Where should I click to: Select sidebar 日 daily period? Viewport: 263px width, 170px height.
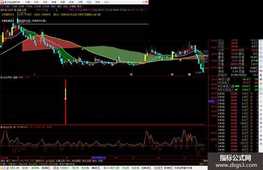(261, 119)
